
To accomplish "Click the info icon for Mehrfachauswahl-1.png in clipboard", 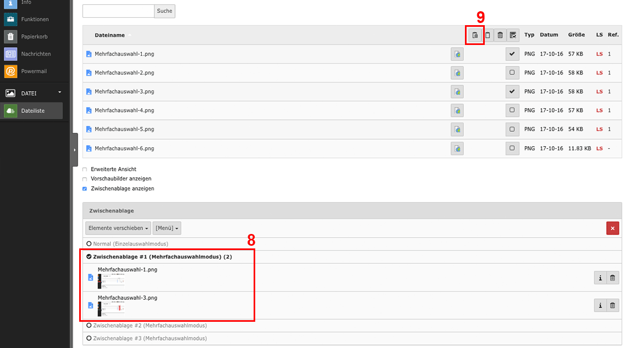I will tap(600, 277).
